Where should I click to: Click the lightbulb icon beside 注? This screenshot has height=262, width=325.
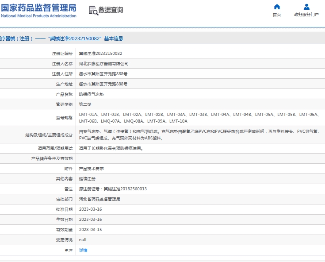pyautogui.click(x=66, y=250)
